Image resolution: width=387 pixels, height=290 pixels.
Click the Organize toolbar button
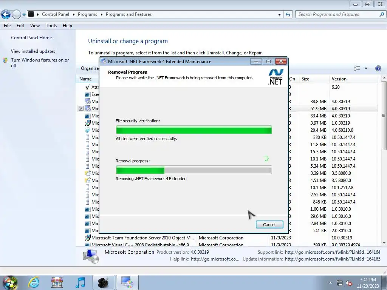coord(90,68)
